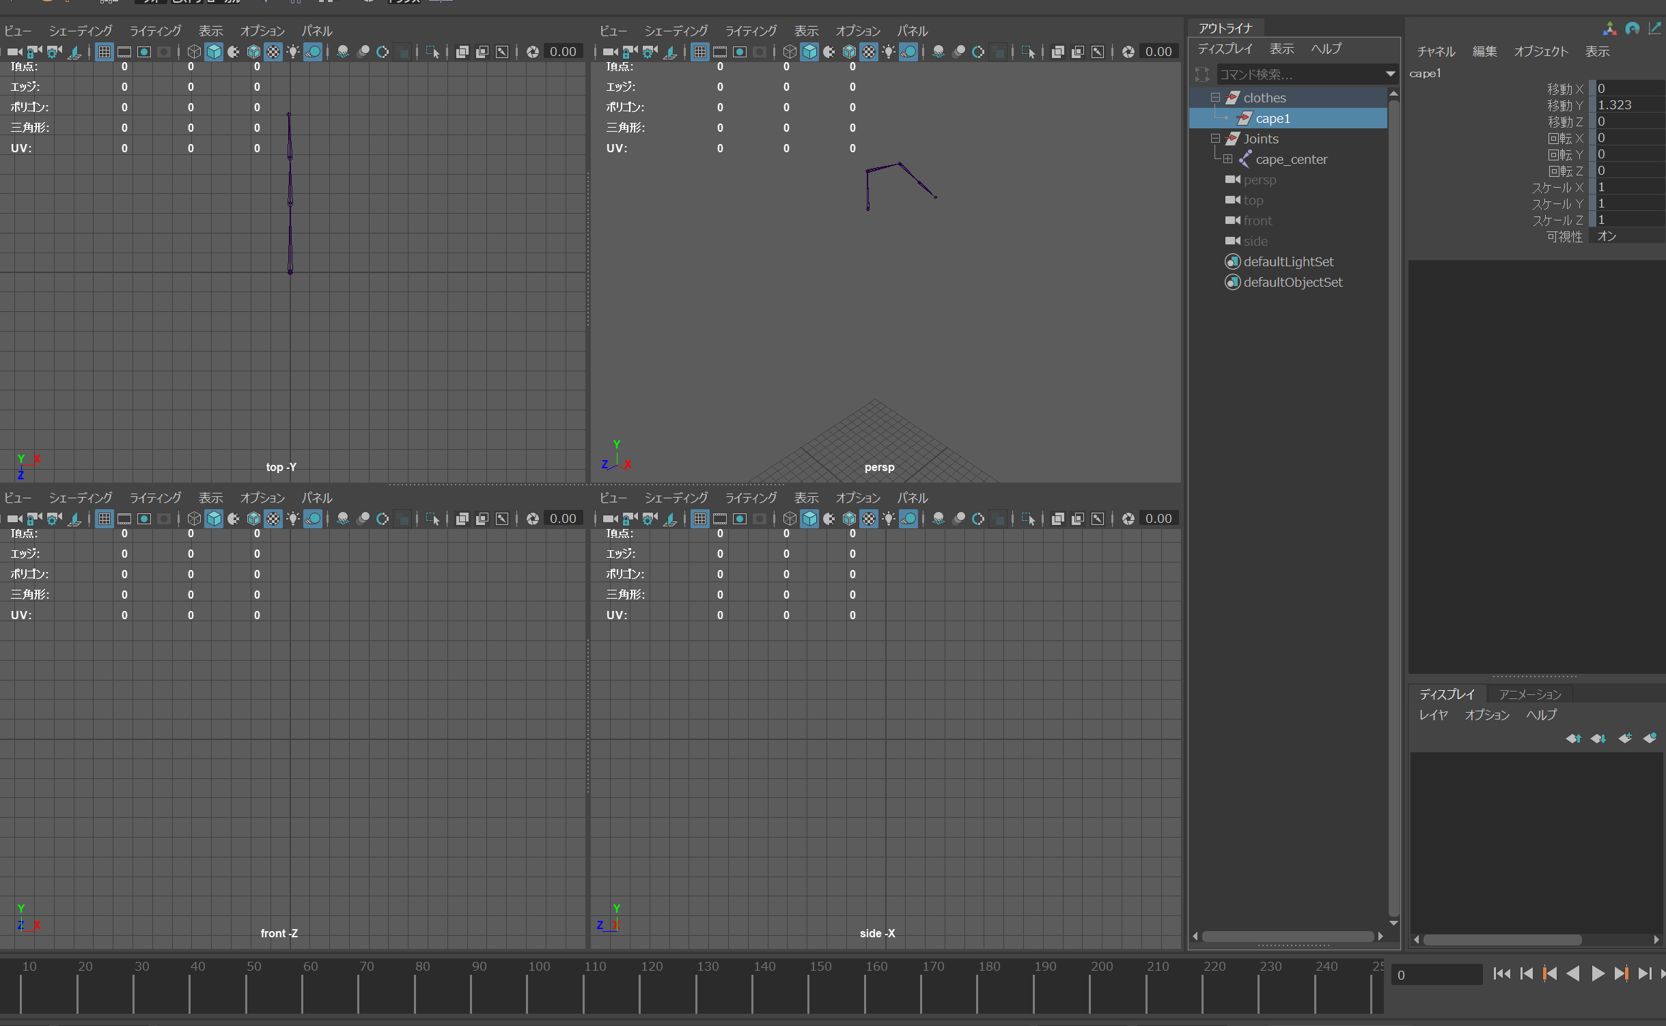The height and width of the screenshot is (1026, 1666).
Task: Toggle textured display in top view toolbar
Action: [273, 52]
